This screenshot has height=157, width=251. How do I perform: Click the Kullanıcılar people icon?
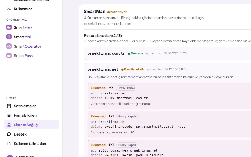click(x=9, y=9)
